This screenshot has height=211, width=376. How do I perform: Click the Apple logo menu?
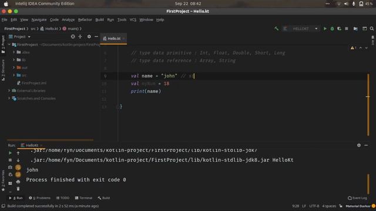pyautogui.click(x=6, y=4)
